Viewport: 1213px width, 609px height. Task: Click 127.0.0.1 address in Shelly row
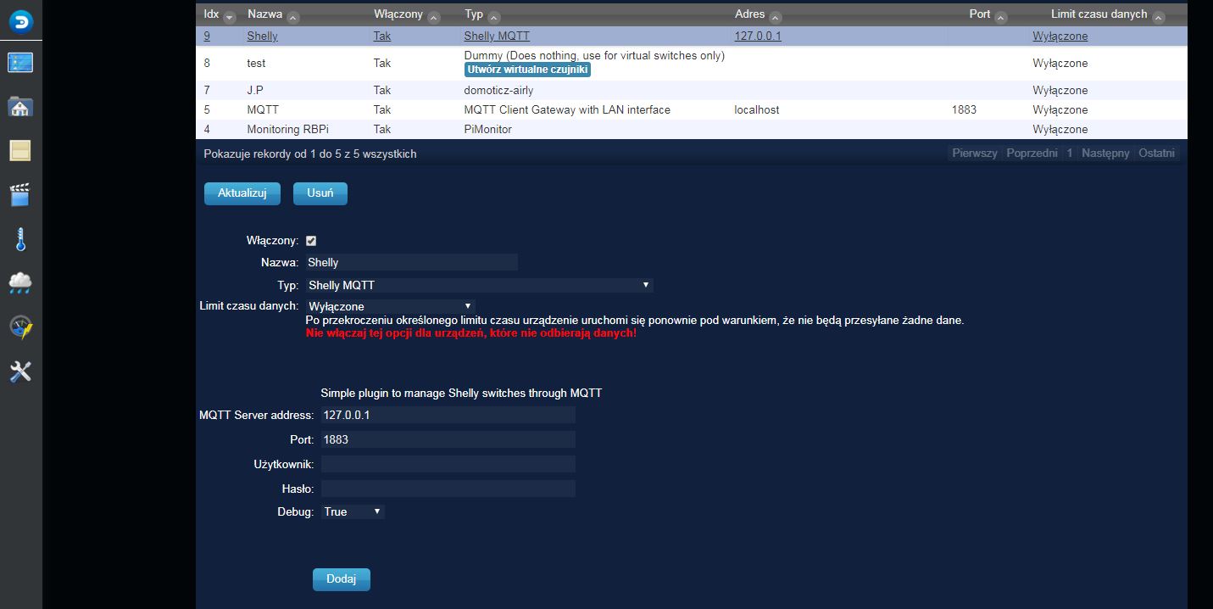point(758,36)
